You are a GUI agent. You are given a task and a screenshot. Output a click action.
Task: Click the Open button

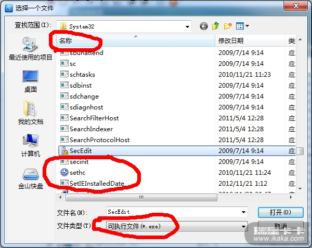point(281,212)
